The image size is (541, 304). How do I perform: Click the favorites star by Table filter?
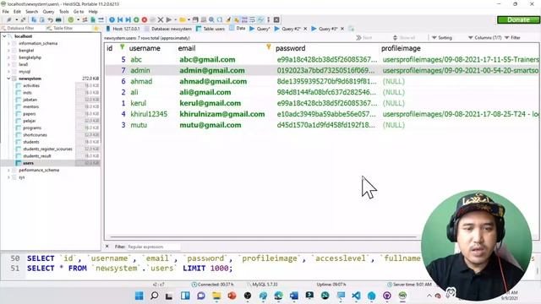pos(96,28)
